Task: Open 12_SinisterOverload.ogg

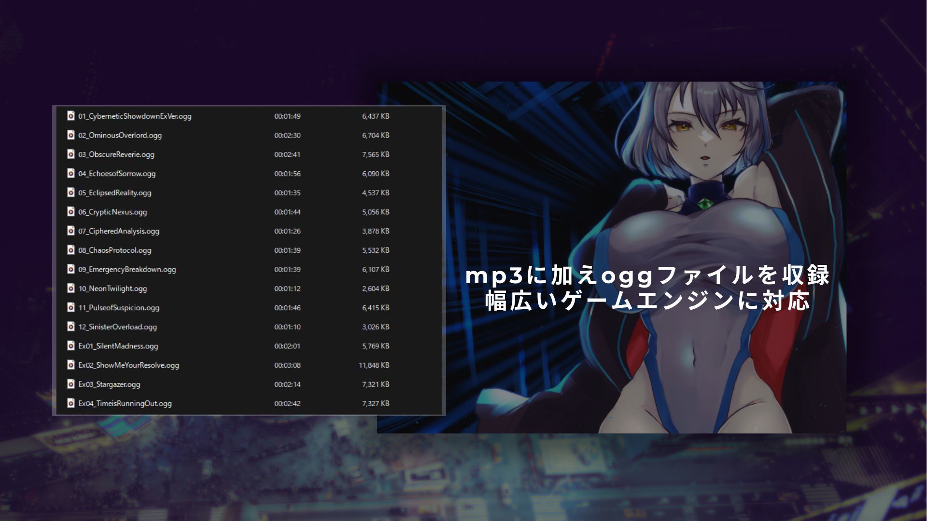Action: (117, 327)
